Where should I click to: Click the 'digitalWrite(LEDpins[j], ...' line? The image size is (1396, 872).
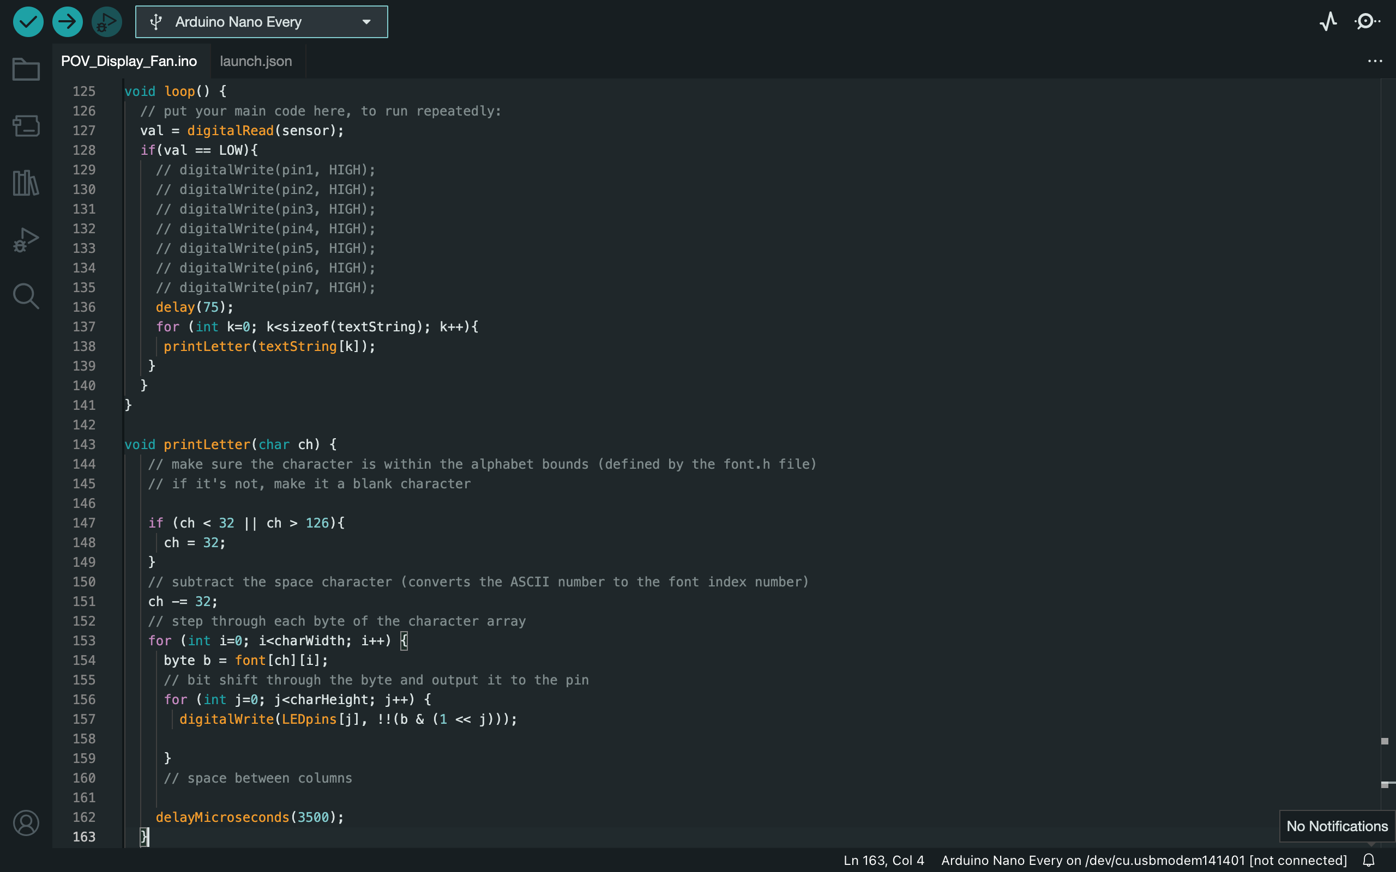click(x=348, y=719)
